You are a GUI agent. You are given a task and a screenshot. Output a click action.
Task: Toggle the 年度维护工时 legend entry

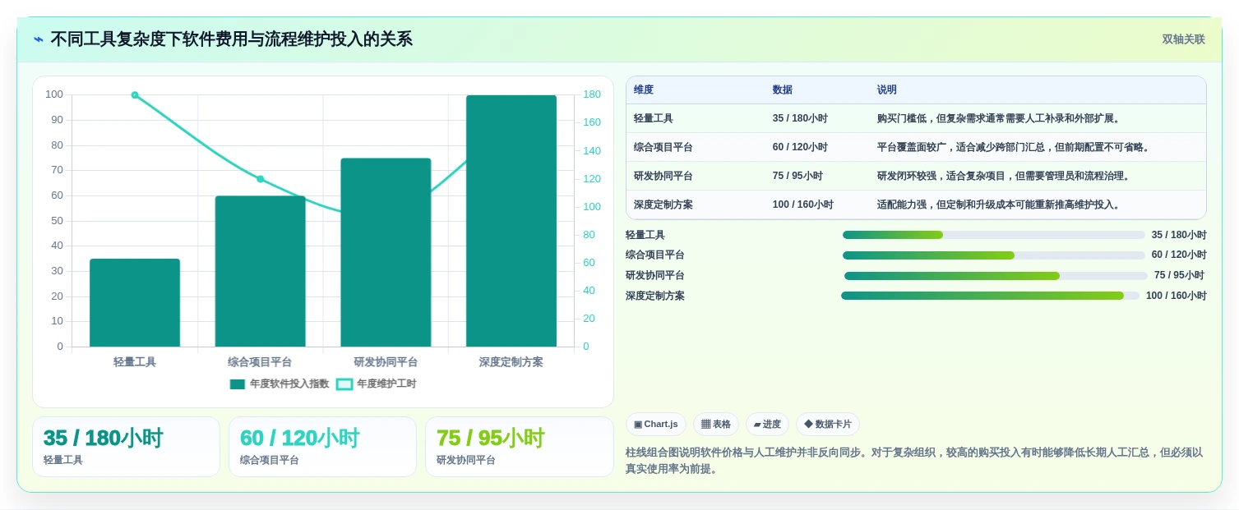(x=377, y=384)
